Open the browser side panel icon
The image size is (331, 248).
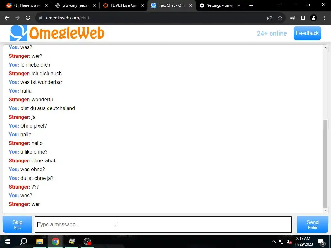click(303, 18)
